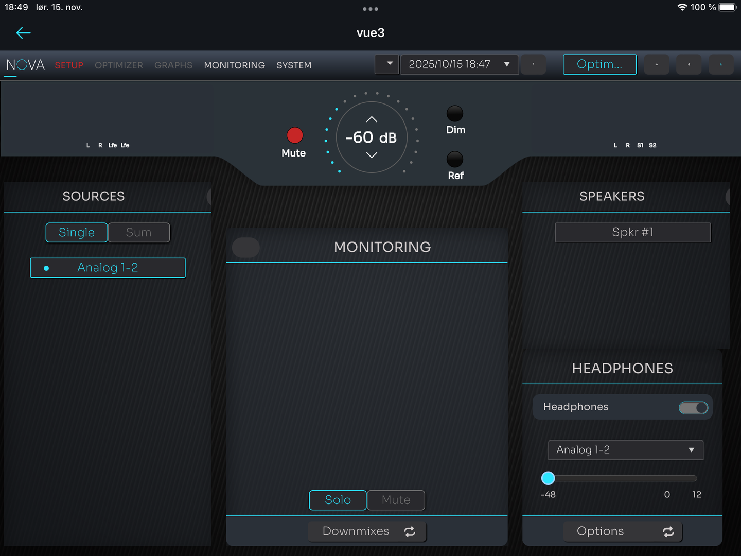The height and width of the screenshot is (556, 741).
Task: Tap the Wi-Fi status icon
Action: pos(682,7)
